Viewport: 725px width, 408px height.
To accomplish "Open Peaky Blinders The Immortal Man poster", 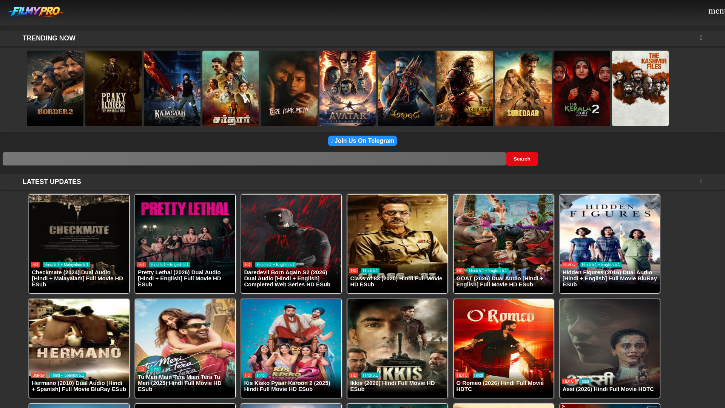I will [x=114, y=88].
